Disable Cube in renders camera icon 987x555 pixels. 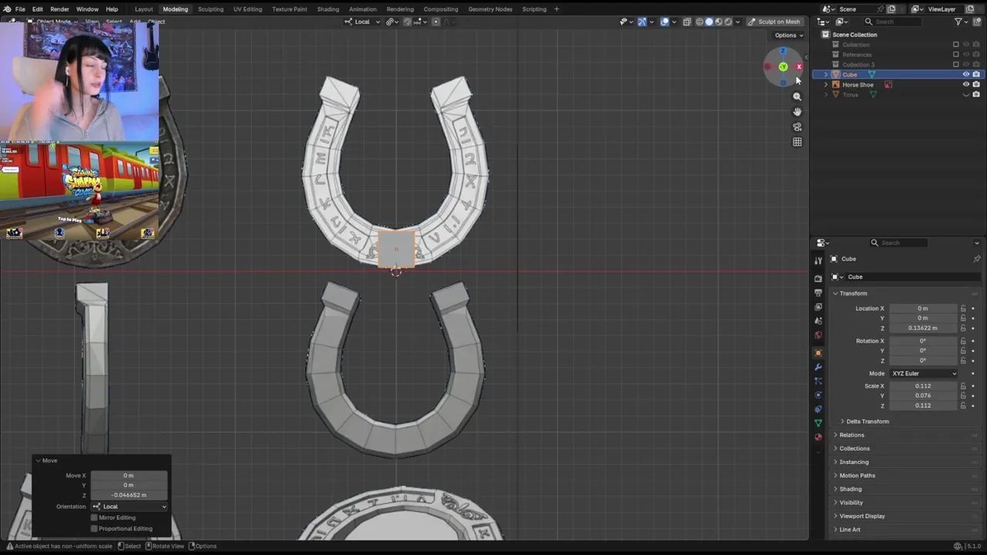(x=976, y=75)
